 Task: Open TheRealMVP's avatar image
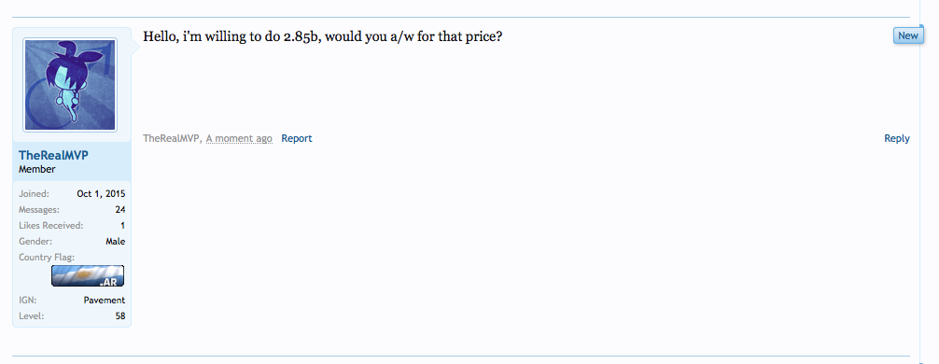coord(70,84)
